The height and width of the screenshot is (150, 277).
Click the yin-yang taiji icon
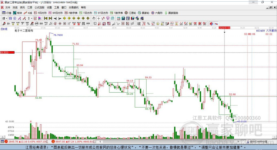(212, 24)
